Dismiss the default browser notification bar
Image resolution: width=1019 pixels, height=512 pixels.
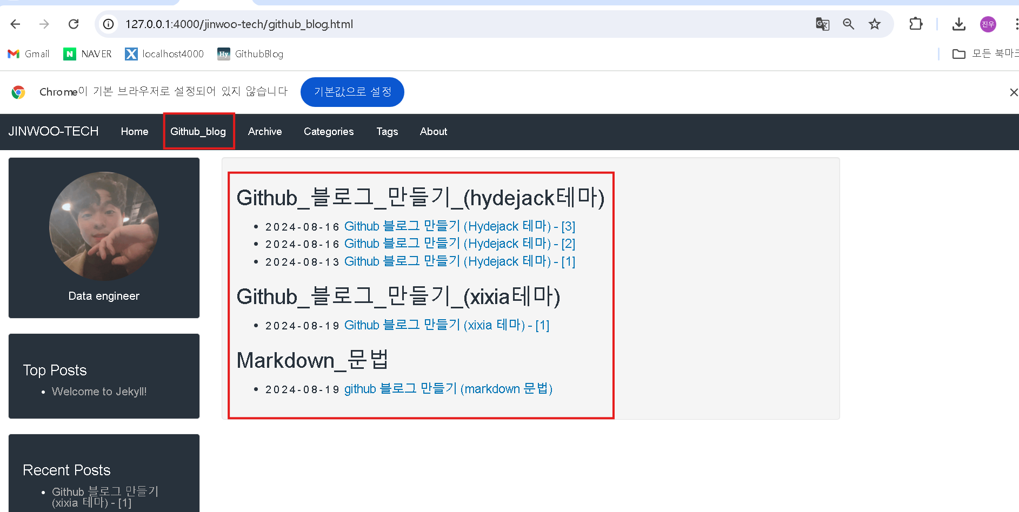point(1013,92)
